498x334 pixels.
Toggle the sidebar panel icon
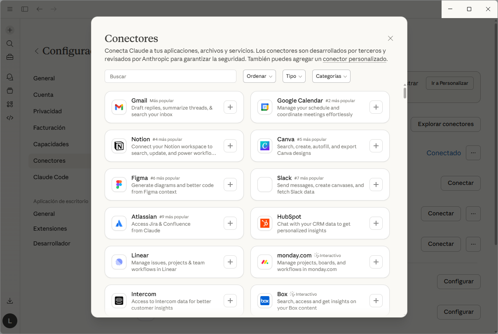click(x=25, y=9)
